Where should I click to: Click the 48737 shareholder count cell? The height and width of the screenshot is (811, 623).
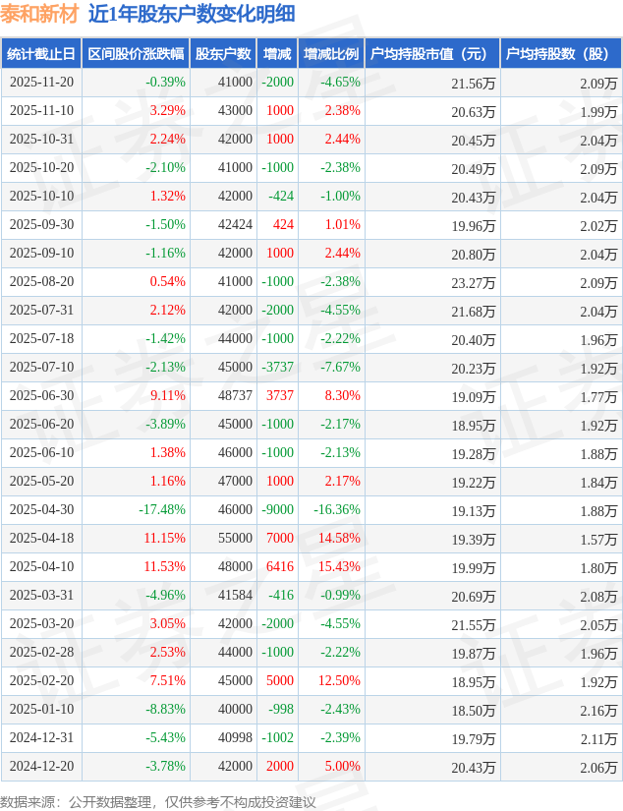coord(234,396)
